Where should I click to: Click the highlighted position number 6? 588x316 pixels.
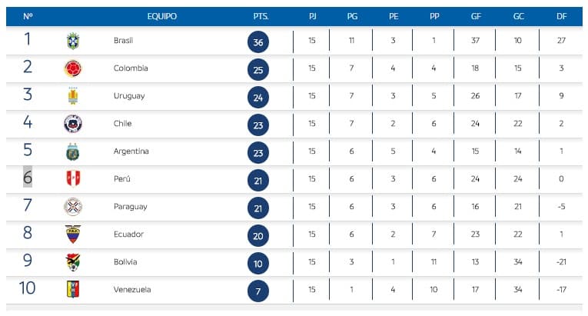tap(28, 178)
